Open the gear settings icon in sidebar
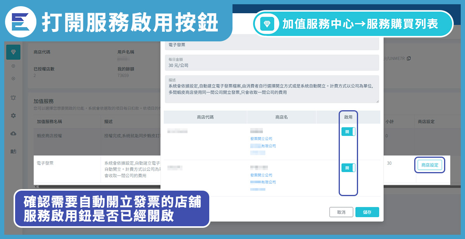465x239 pixels. [13, 116]
